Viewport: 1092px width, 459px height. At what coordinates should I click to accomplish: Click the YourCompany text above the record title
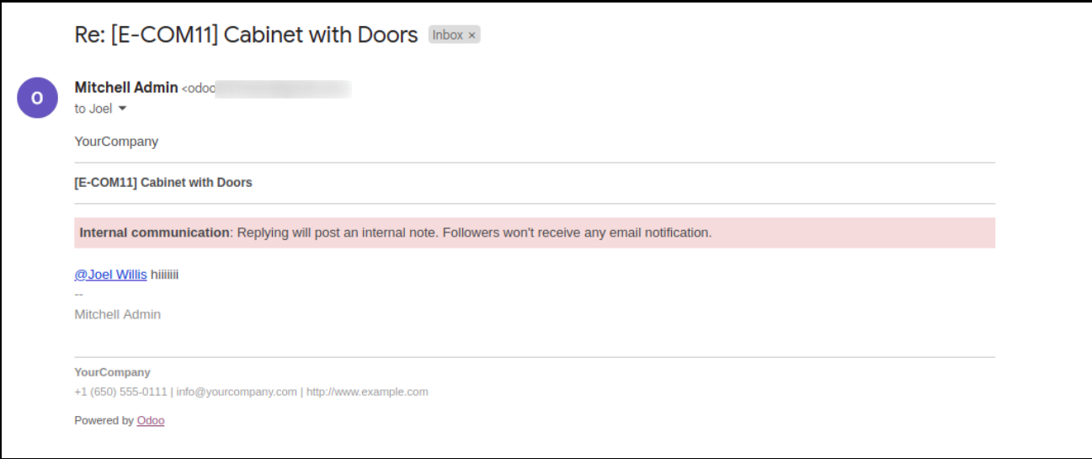pos(116,141)
